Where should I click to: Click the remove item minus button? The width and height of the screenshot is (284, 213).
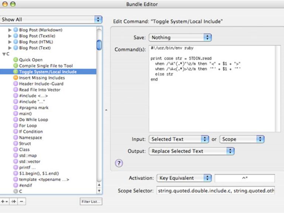[x=22, y=202]
